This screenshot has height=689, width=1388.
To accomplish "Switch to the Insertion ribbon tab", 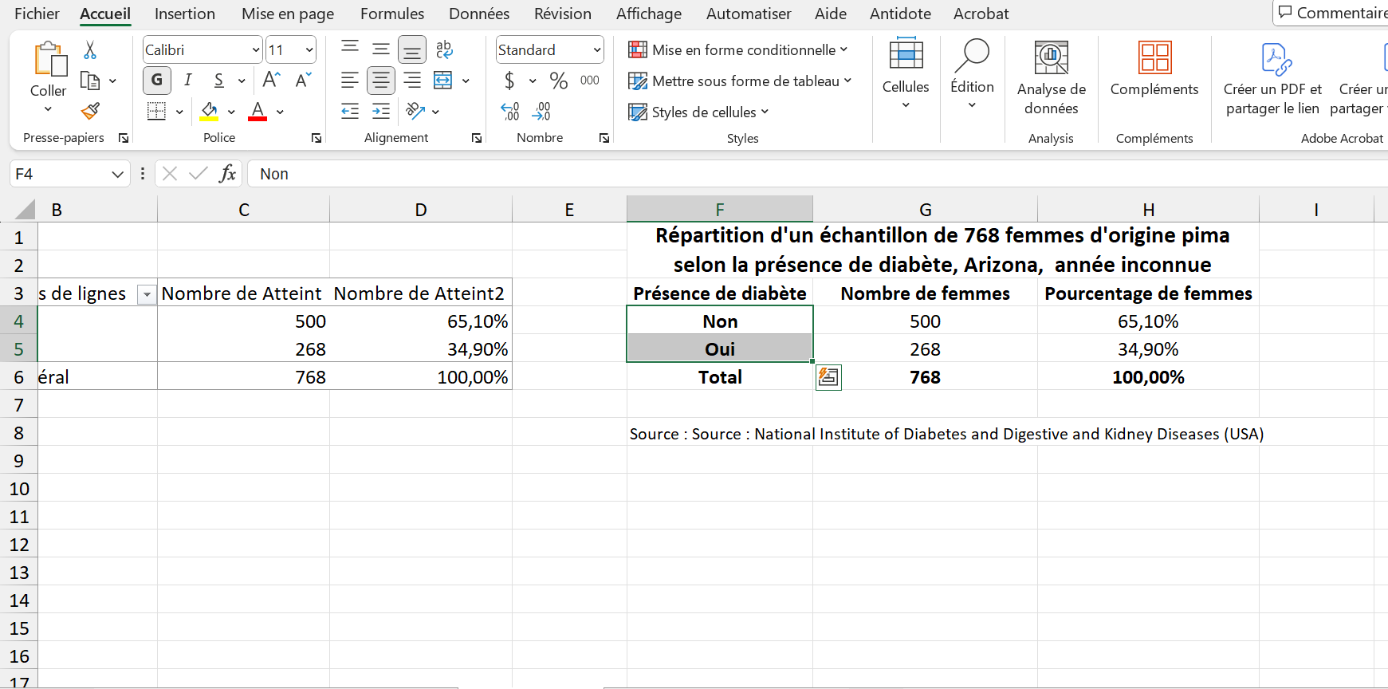I will (184, 14).
